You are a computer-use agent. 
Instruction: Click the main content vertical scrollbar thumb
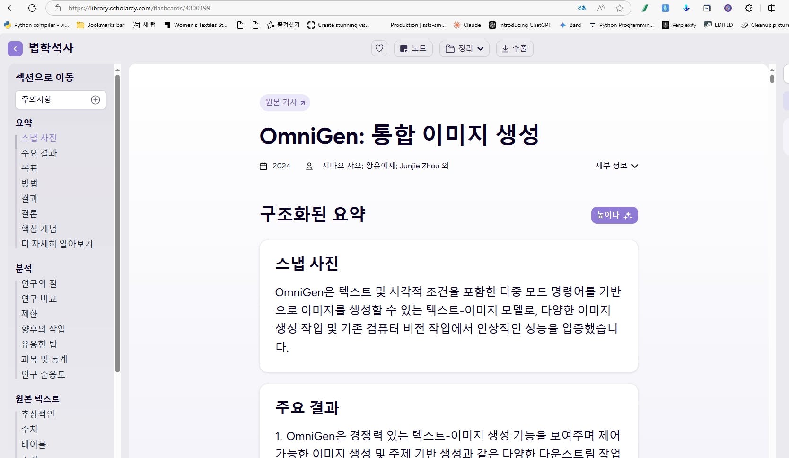point(772,79)
